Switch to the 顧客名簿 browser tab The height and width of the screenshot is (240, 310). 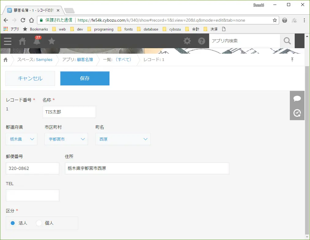click(x=33, y=10)
